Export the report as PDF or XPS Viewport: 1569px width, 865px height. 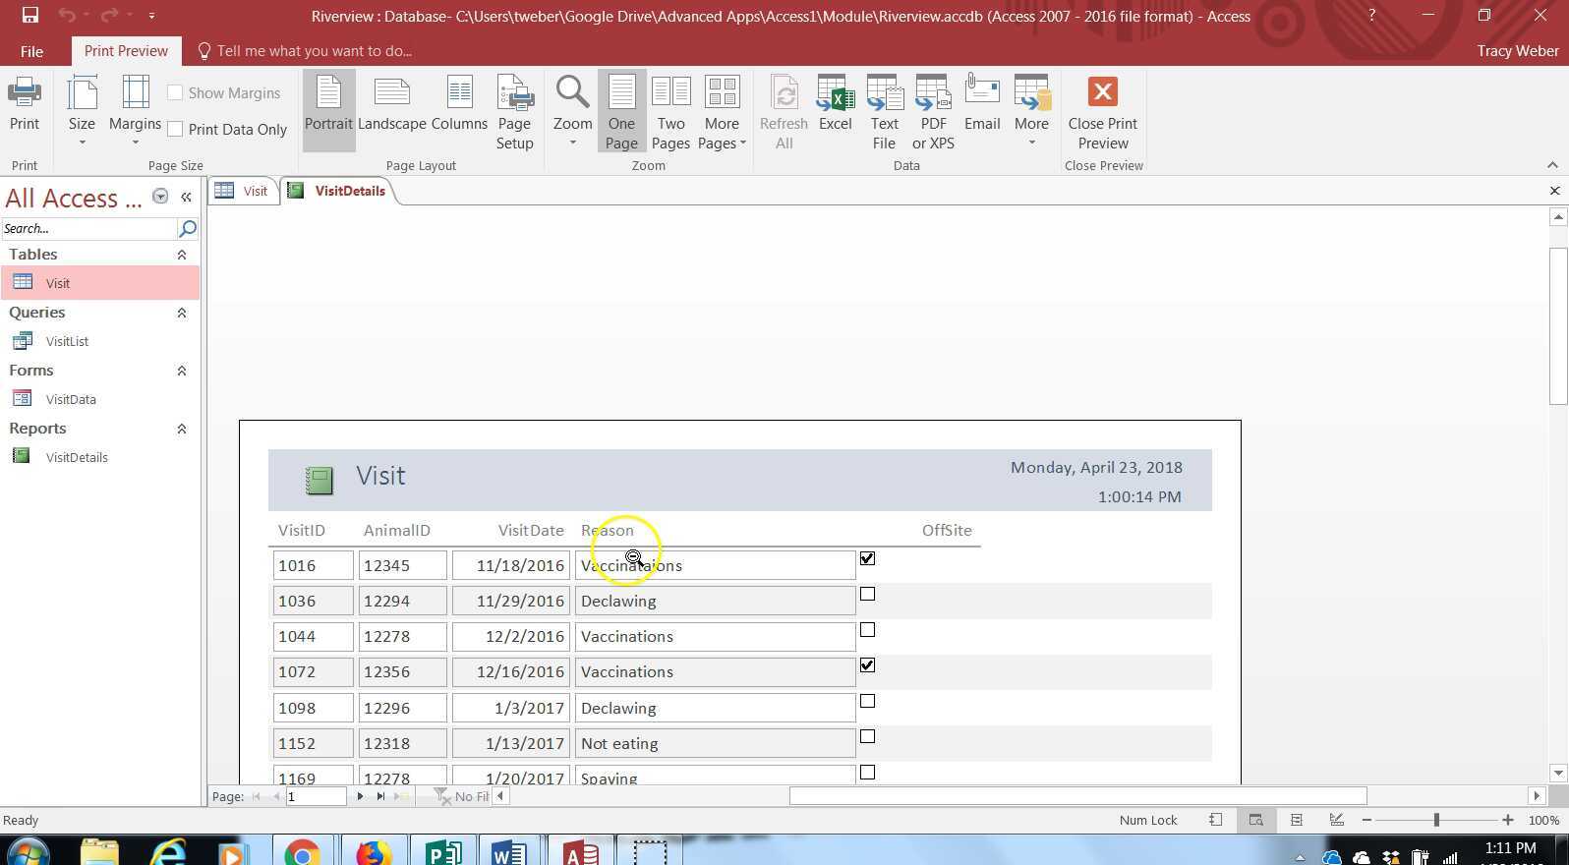point(933,112)
